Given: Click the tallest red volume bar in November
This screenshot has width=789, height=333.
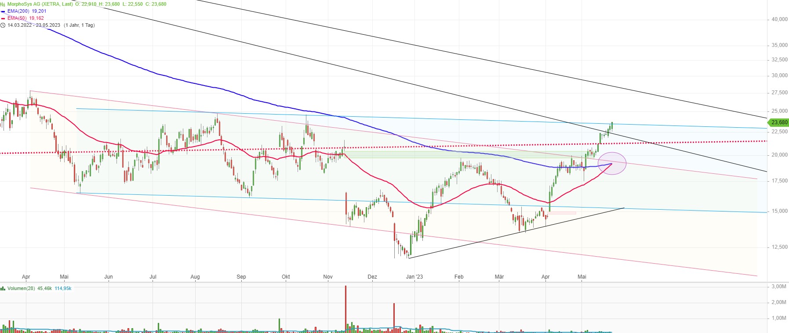Looking at the screenshot, I should pyautogui.click(x=345, y=307).
